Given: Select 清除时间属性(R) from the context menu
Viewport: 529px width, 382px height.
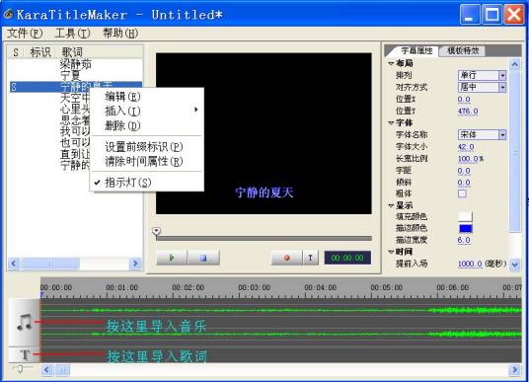Looking at the screenshot, I should [147, 161].
